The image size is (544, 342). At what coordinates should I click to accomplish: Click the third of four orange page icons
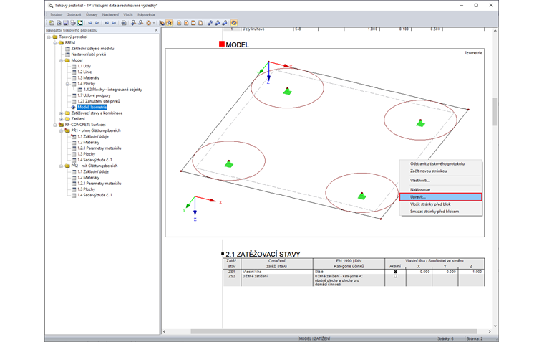[193, 23]
